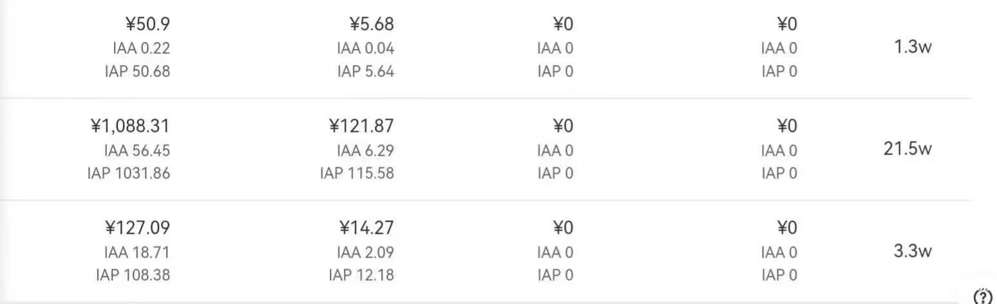Select the ¥14.27 amount

(x=366, y=228)
